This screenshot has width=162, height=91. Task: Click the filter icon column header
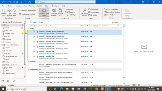pos(118,26)
